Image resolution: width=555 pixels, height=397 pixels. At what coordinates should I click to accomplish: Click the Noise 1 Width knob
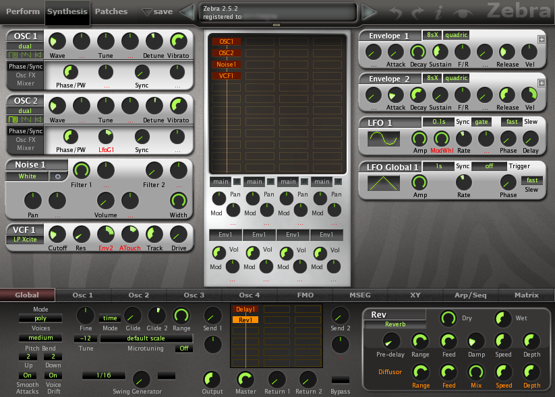pos(179,201)
